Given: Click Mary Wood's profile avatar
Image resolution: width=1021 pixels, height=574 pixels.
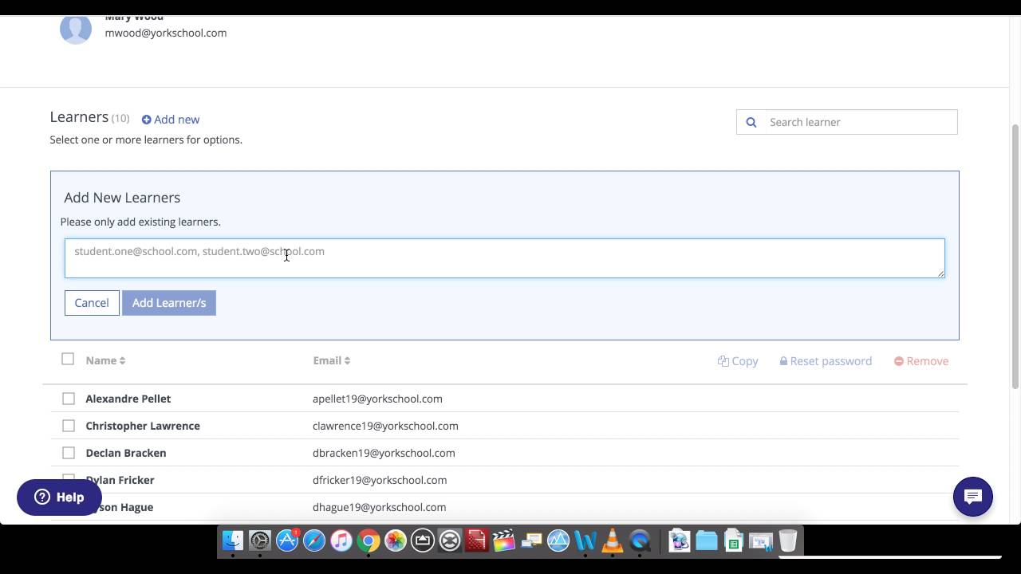Looking at the screenshot, I should tap(76, 29).
